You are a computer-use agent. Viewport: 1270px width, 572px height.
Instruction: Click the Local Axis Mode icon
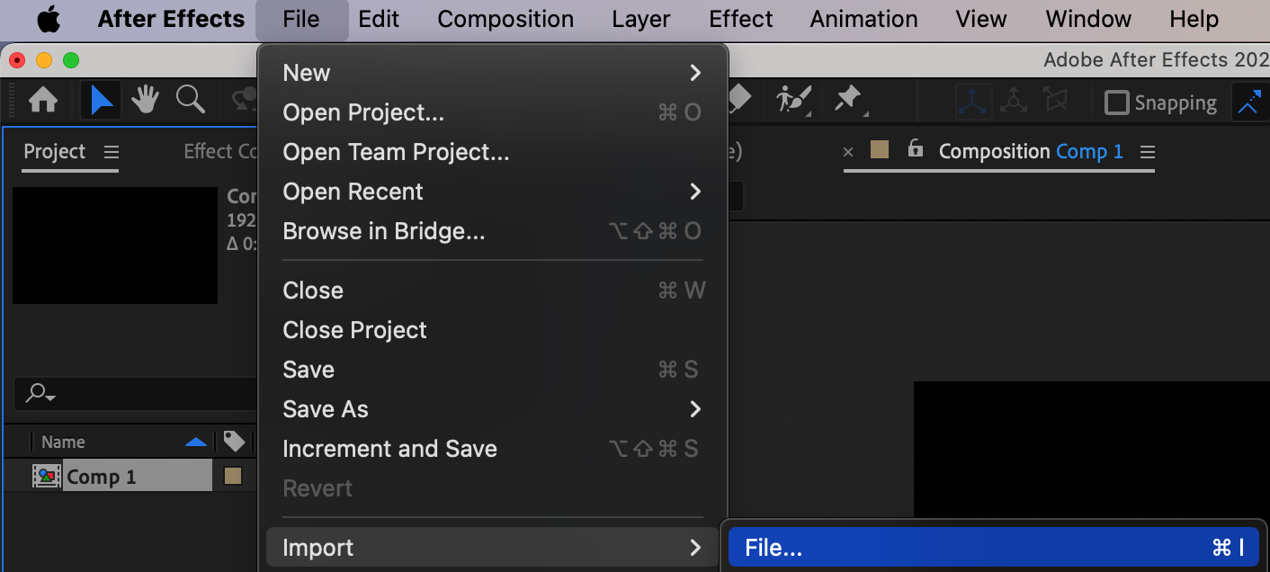[973, 101]
